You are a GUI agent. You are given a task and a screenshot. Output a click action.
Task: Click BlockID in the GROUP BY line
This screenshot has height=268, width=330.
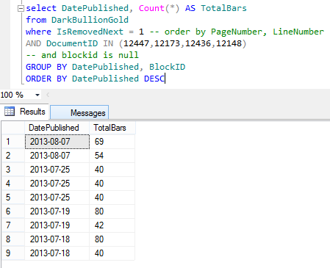tap(167, 67)
